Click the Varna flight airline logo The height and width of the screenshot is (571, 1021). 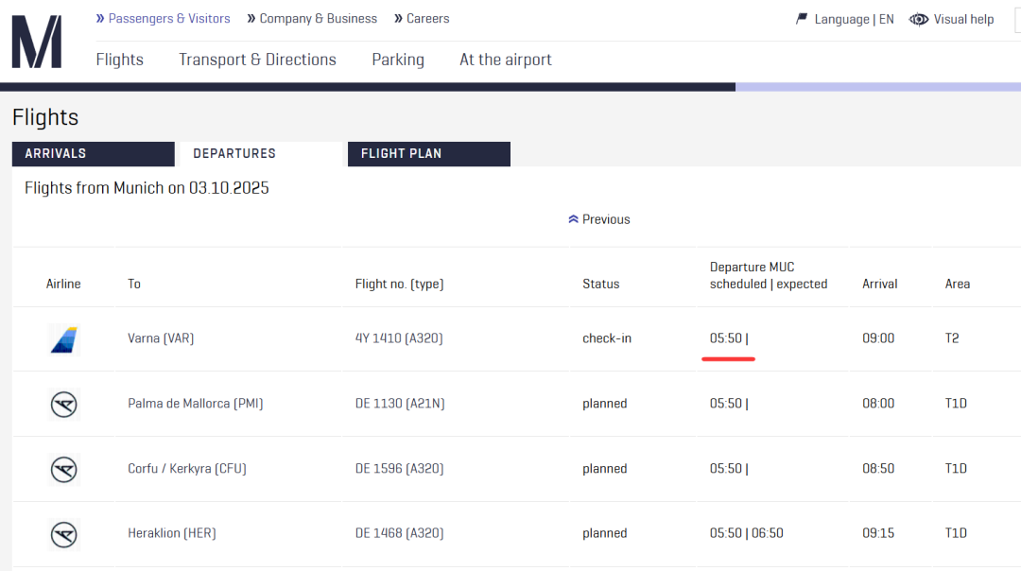[63, 338]
